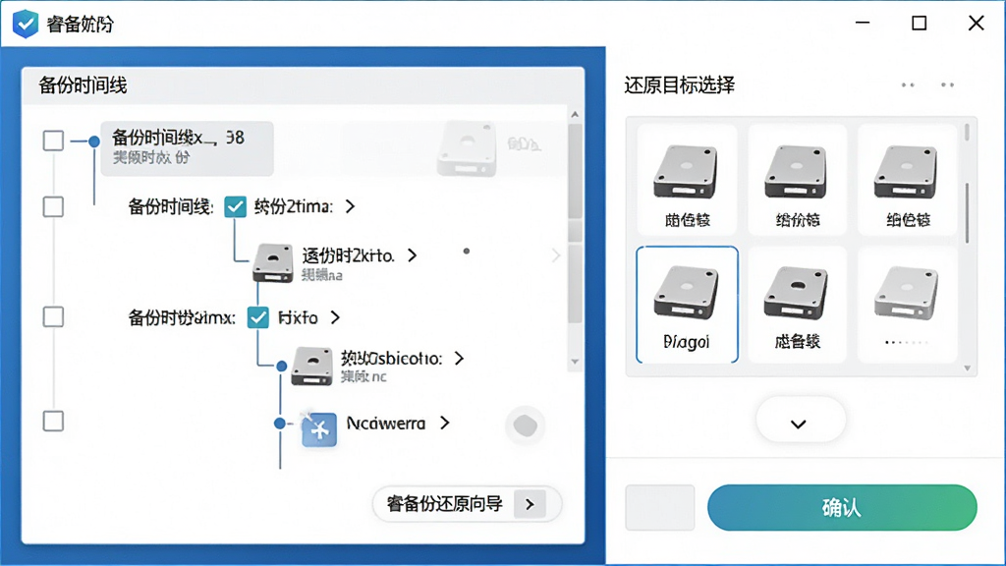
Task: Click the grey round icon in Ncaiwerra row
Action: [526, 425]
